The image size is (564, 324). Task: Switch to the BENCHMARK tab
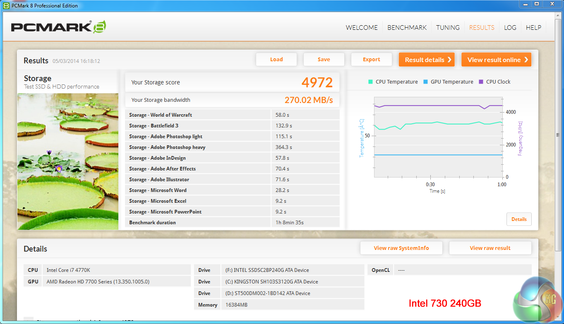[x=407, y=28]
